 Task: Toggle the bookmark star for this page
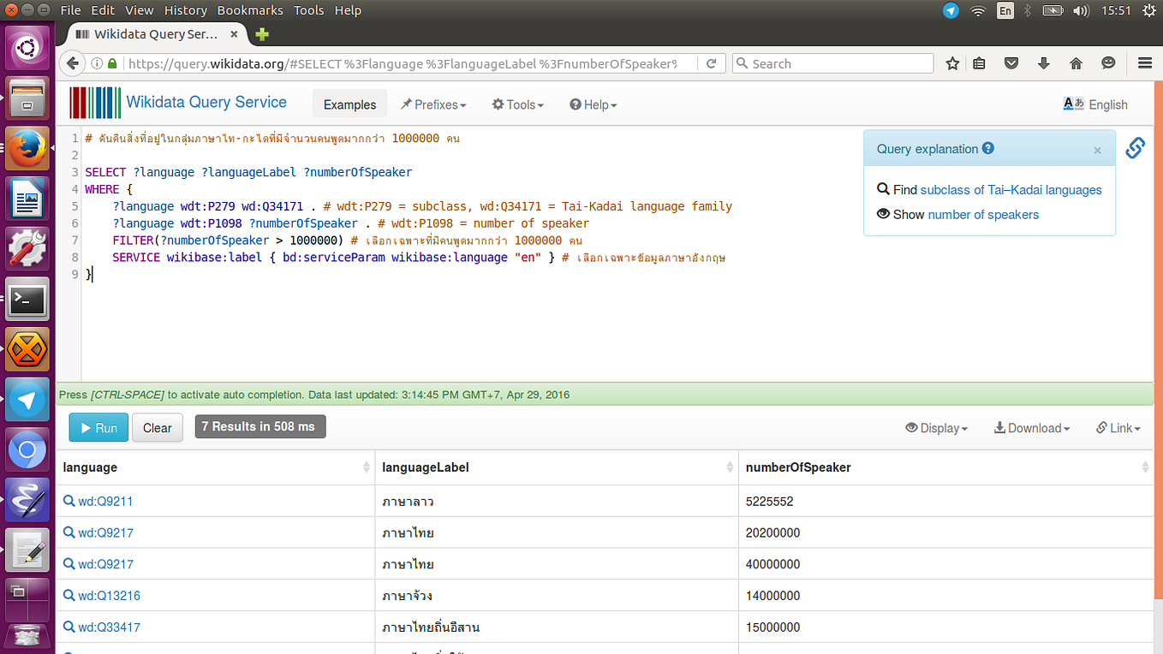tap(951, 62)
